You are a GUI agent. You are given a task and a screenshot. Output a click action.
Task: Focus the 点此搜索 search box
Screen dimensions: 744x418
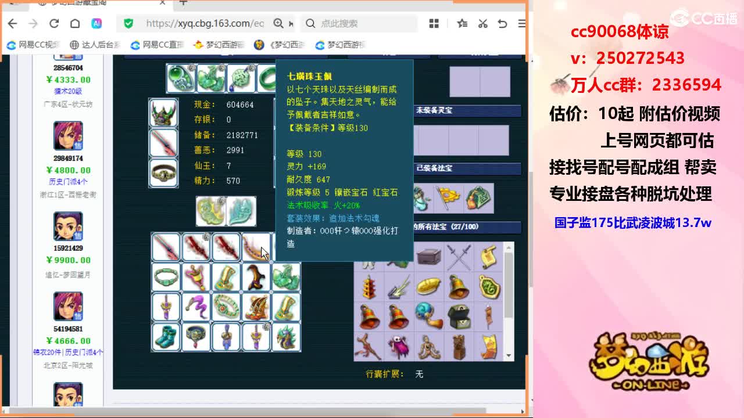360,23
